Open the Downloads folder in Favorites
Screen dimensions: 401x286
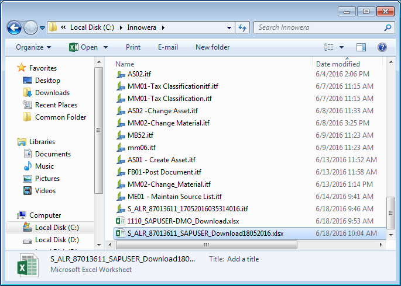pos(28,93)
